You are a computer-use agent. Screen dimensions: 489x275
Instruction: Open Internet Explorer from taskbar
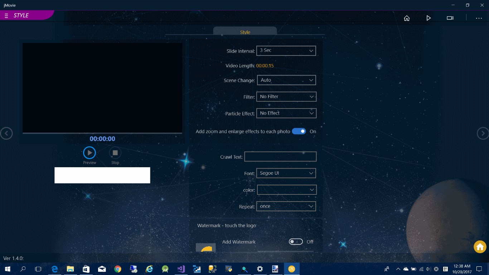tap(149, 269)
